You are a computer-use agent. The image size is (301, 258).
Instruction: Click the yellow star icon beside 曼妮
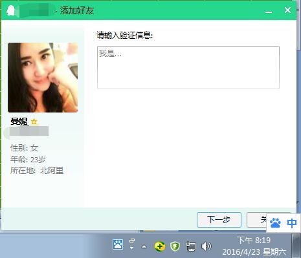pyautogui.click(x=34, y=122)
